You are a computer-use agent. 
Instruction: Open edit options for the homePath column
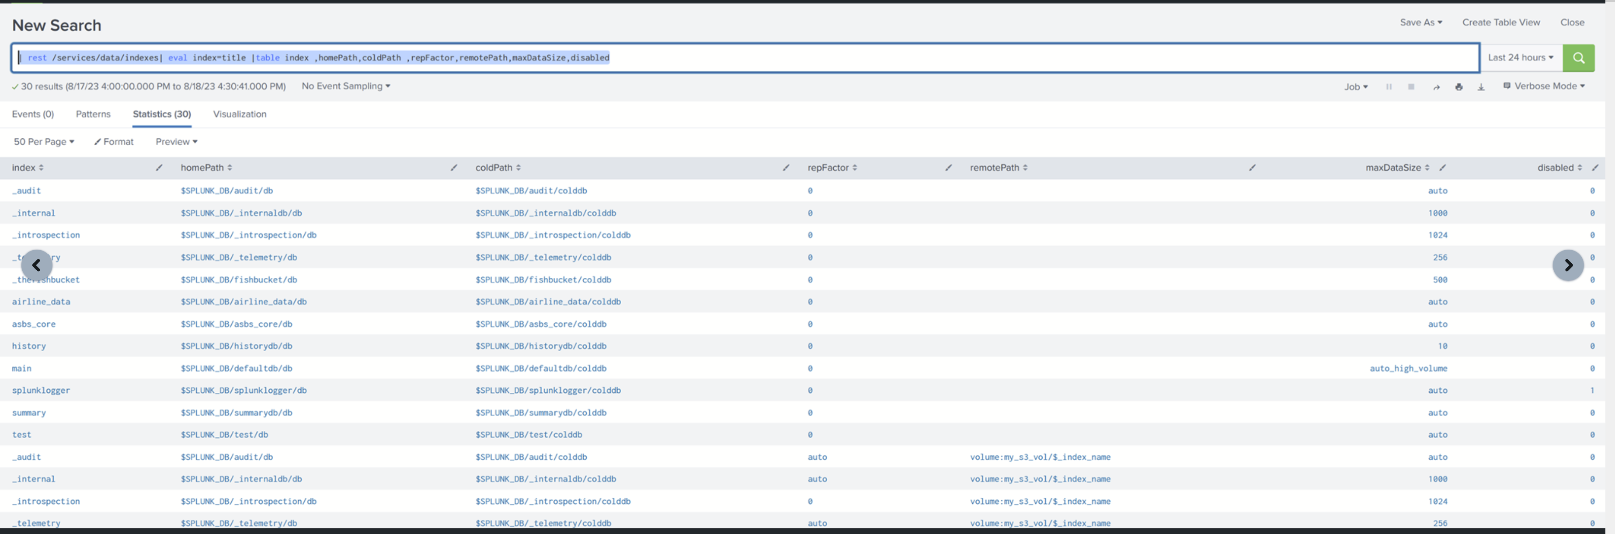click(x=453, y=168)
